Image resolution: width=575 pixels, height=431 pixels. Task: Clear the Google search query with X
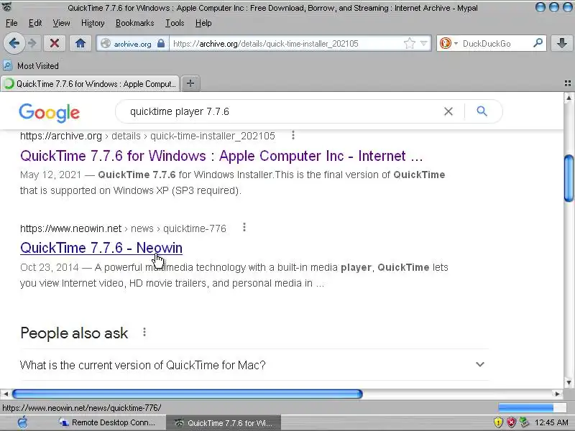448,111
